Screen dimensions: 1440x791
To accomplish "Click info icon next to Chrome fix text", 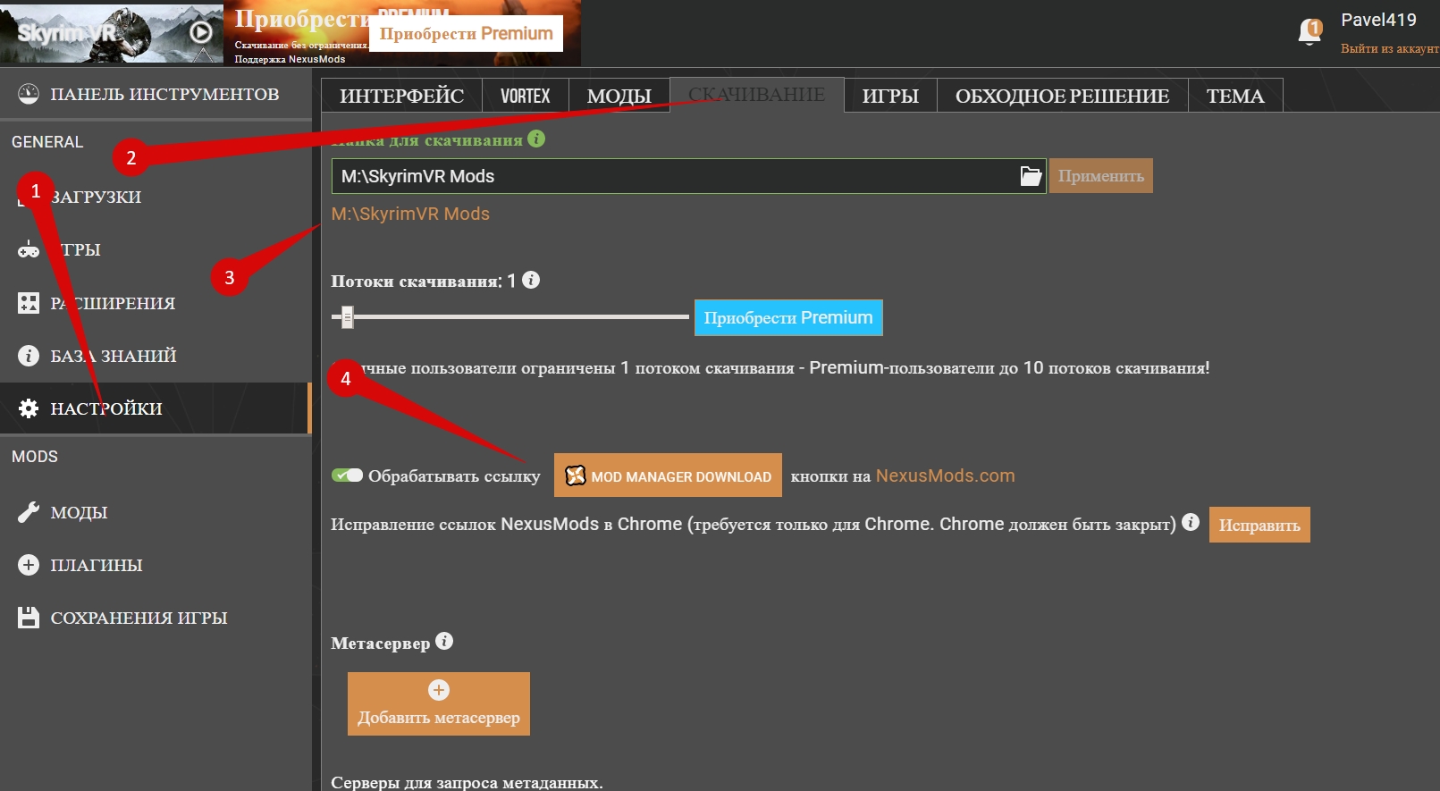I will (x=1191, y=522).
